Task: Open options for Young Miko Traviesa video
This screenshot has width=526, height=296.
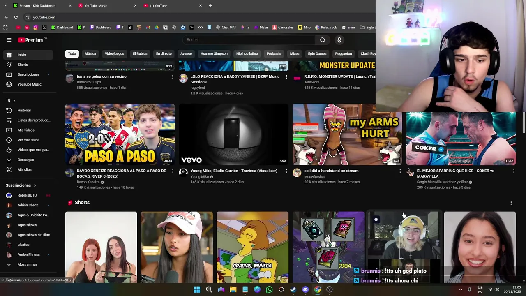Action: tap(286, 171)
